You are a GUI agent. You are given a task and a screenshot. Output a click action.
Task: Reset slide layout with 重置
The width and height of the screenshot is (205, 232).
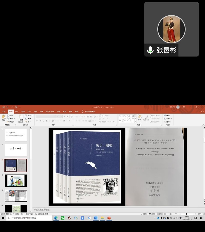(x=28, y=118)
